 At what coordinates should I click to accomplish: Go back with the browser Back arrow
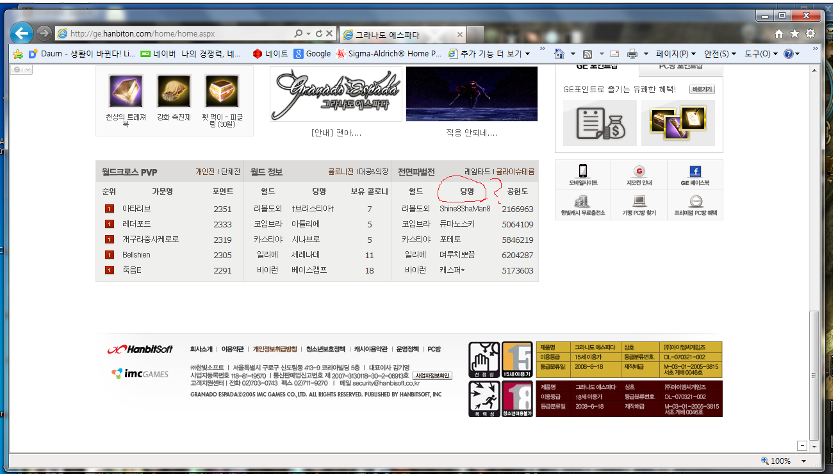[x=21, y=33]
